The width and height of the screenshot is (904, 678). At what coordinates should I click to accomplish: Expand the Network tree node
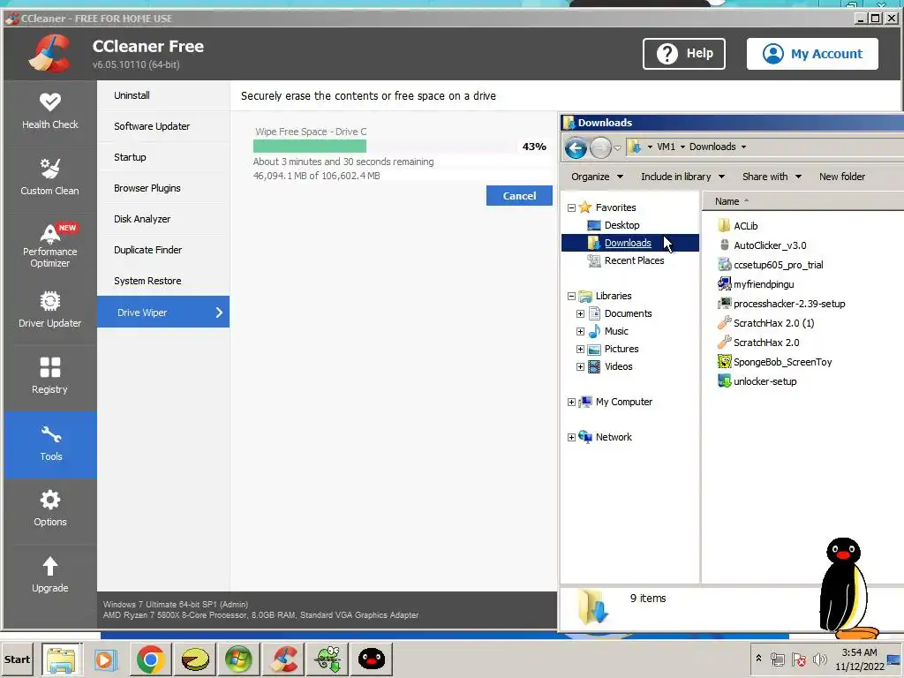coord(571,437)
